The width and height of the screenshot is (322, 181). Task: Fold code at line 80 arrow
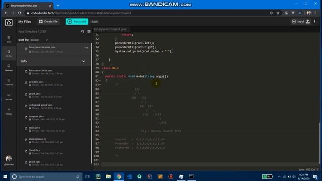coord(100,72)
